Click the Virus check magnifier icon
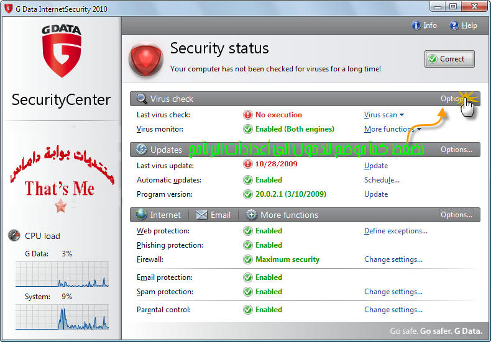The height and width of the screenshot is (342, 491). tap(142, 99)
